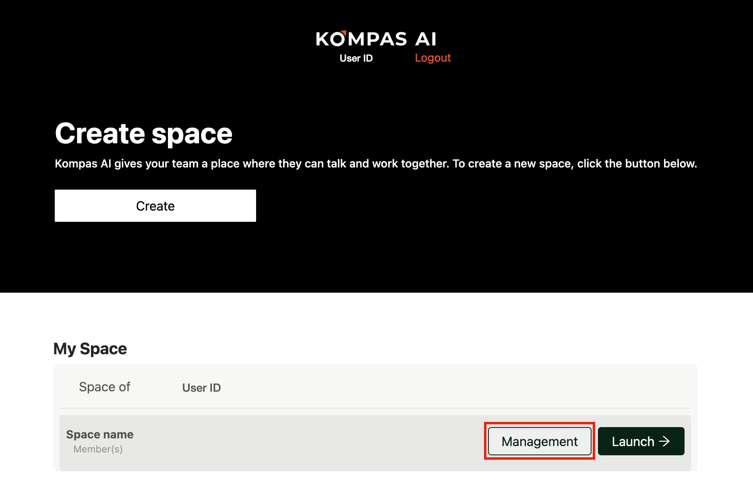The image size is (753, 504).
Task: Click User ID in the top header
Action: point(356,58)
